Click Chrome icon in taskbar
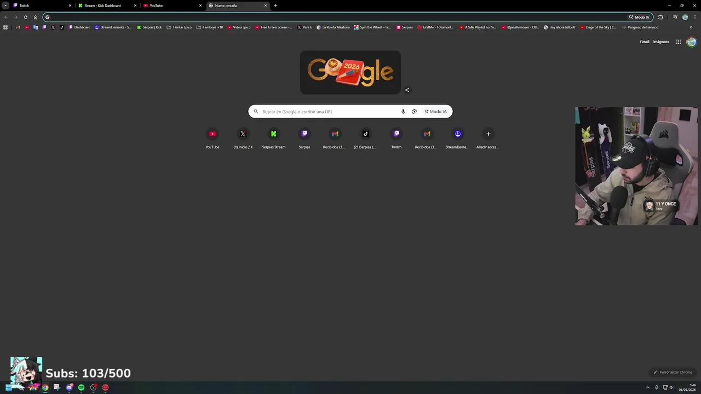The height and width of the screenshot is (394, 701). coord(45,387)
